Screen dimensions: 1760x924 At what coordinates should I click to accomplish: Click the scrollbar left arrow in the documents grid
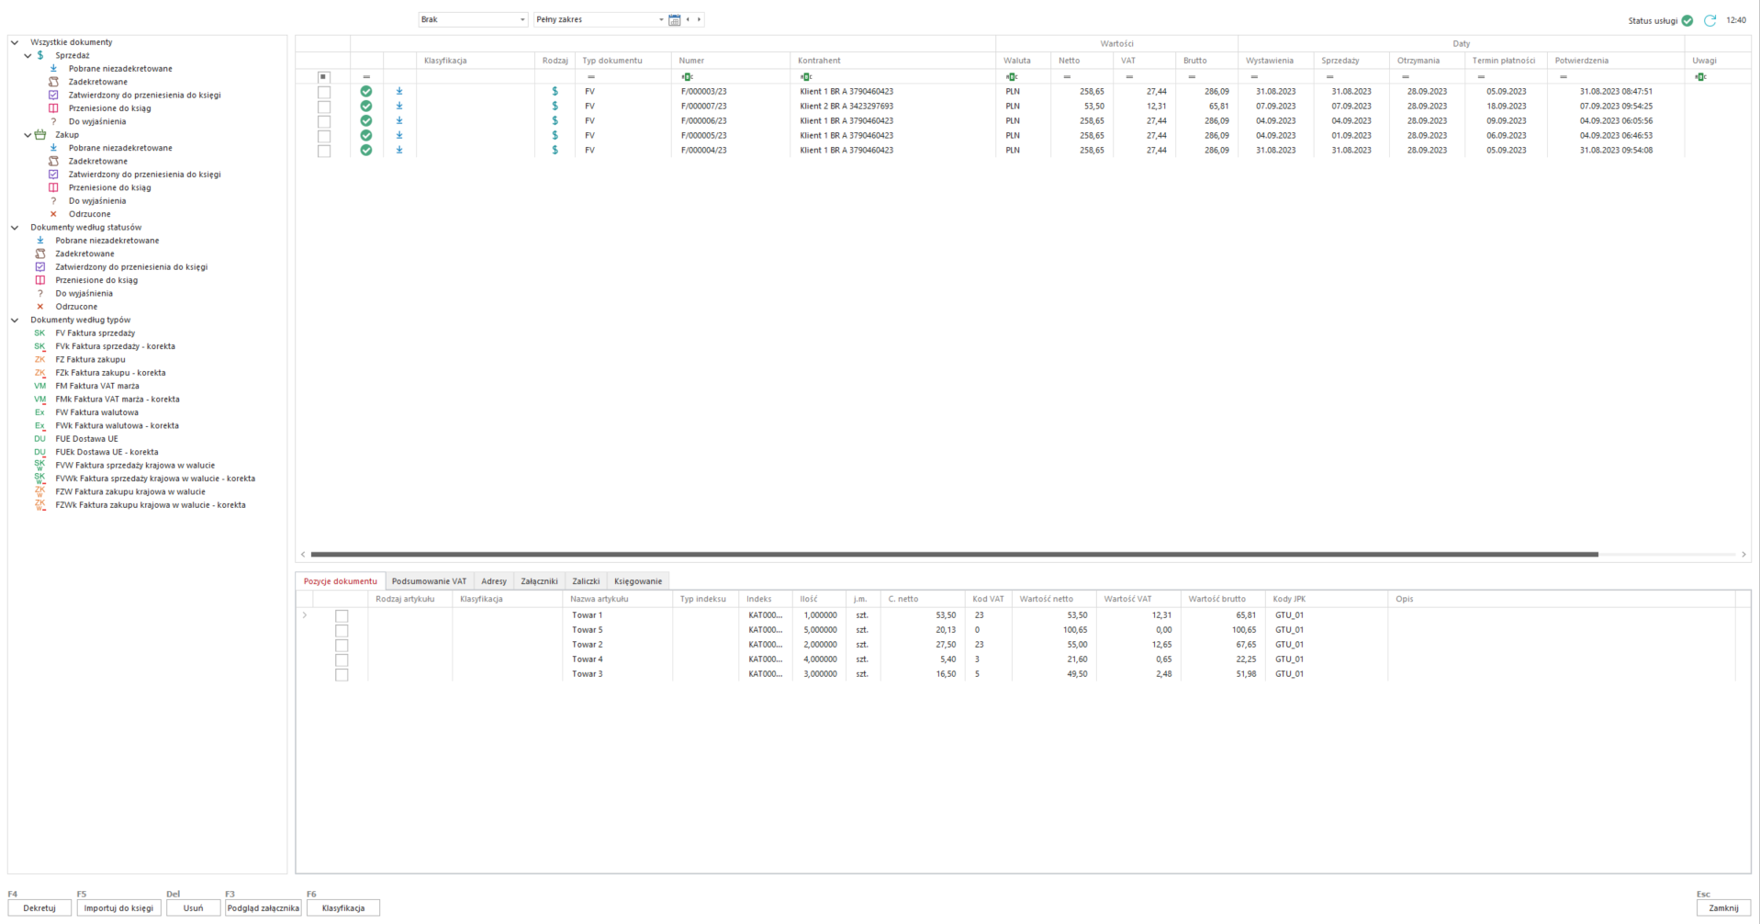(x=303, y=555)
